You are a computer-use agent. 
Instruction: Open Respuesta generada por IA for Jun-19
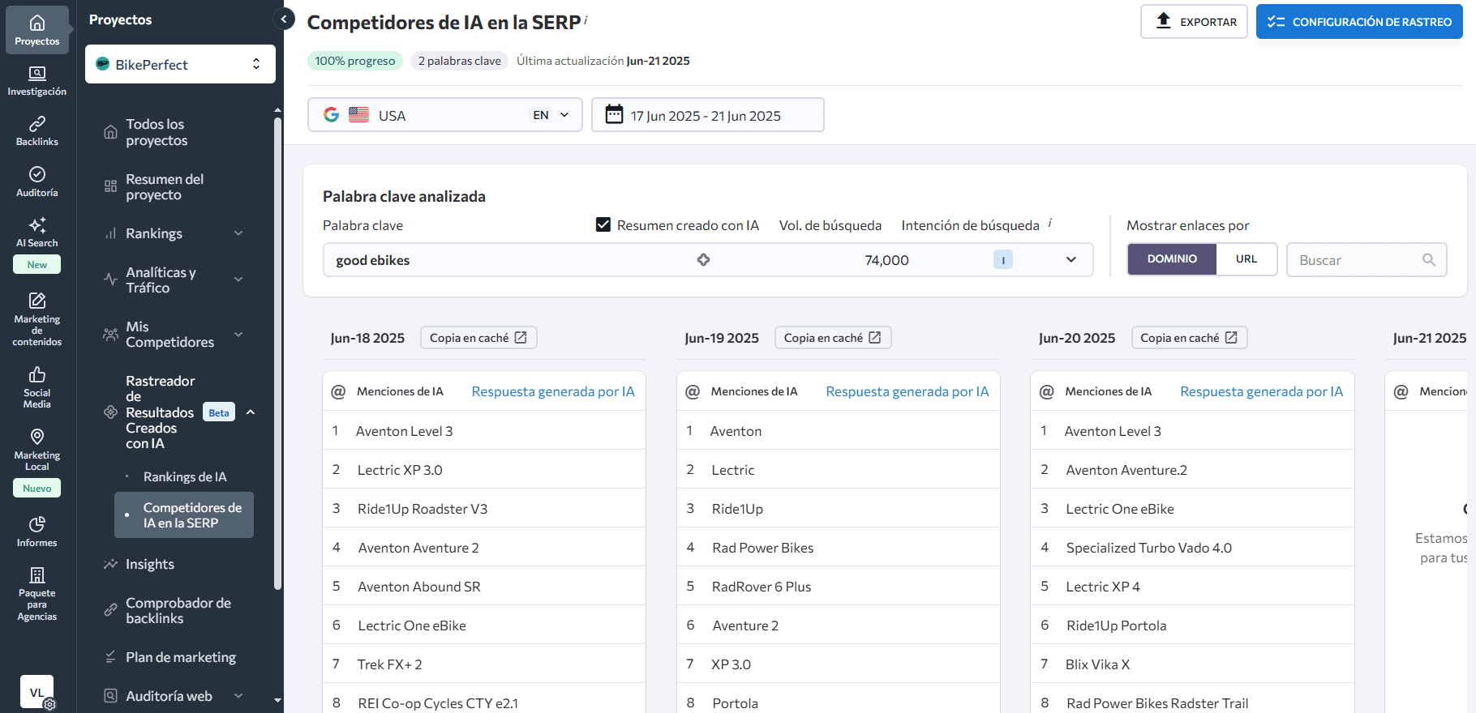pos(907,391)
